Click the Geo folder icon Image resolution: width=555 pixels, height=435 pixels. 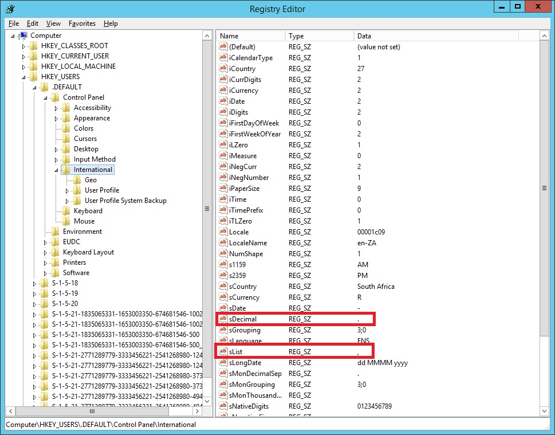77,179
